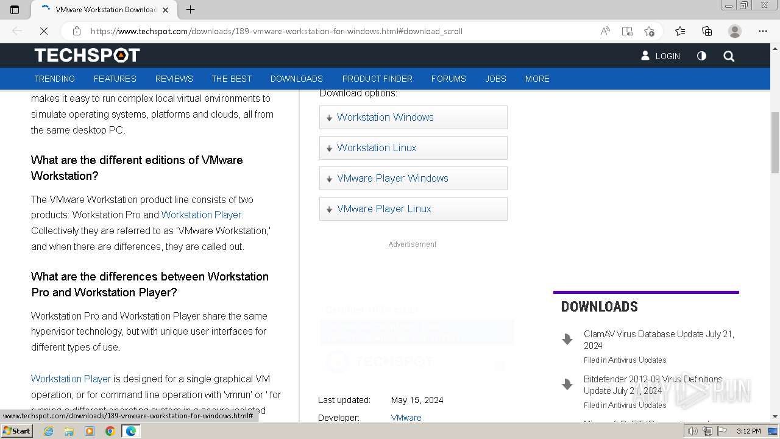The width and height of the screenshot is (780, 439).
Task: Click the Action Center flag icon
Action: (722, 432)
